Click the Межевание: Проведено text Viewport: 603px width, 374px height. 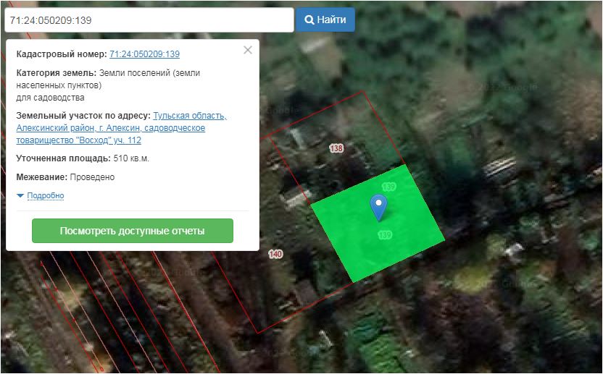click(x=65, y=177)
